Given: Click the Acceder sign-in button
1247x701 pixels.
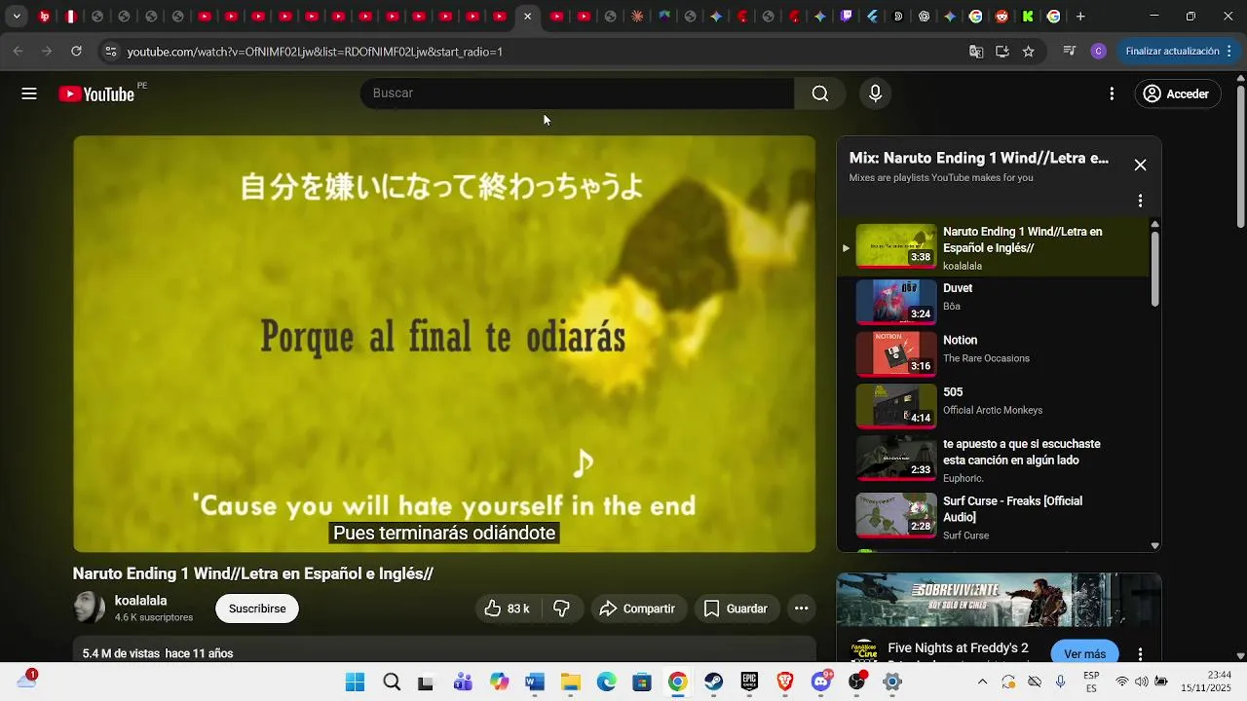Looking at the screenshot, I should coord(1177,93).
